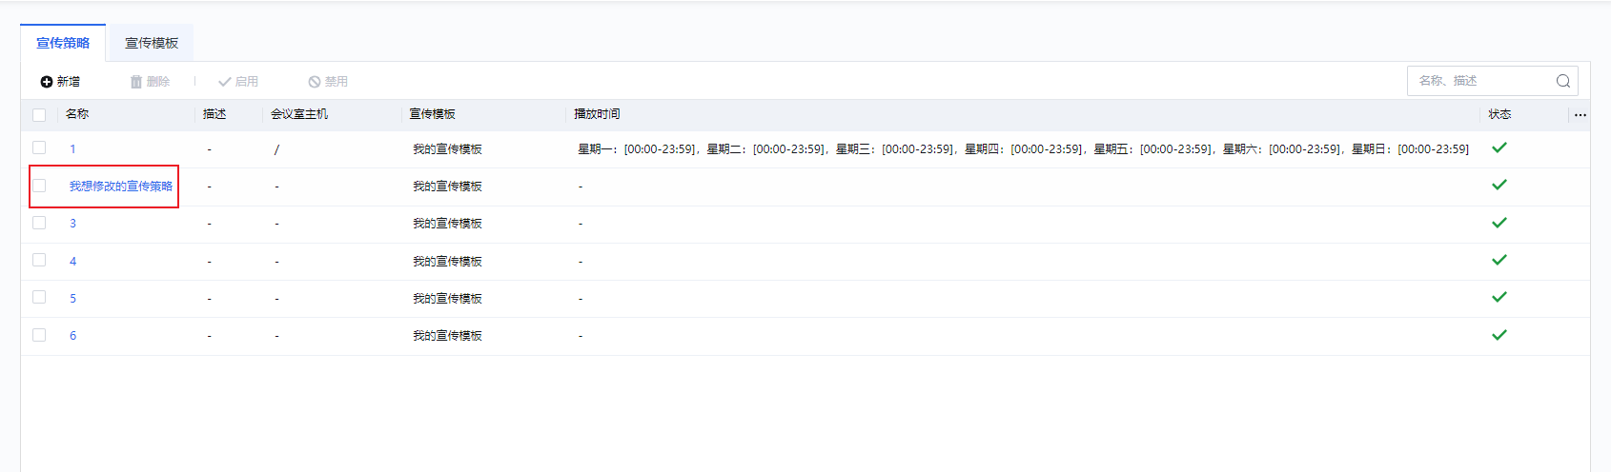This screenshot has height=472, width=1611.
Task: Select the 宣传策略 tab
Action: click(63, 43)
